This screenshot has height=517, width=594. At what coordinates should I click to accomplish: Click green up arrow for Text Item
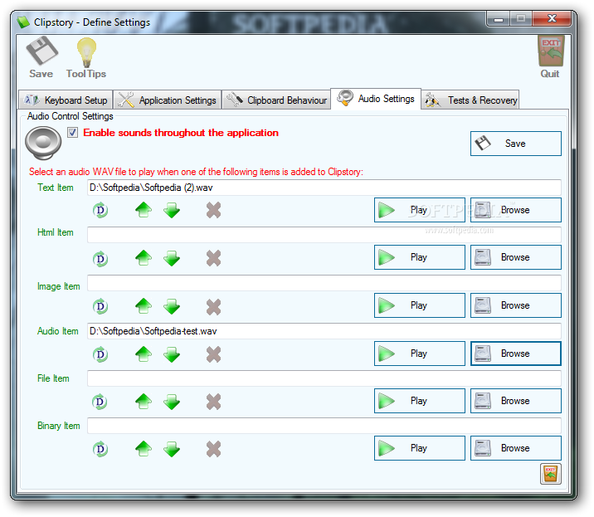click(x=144, y=210)
